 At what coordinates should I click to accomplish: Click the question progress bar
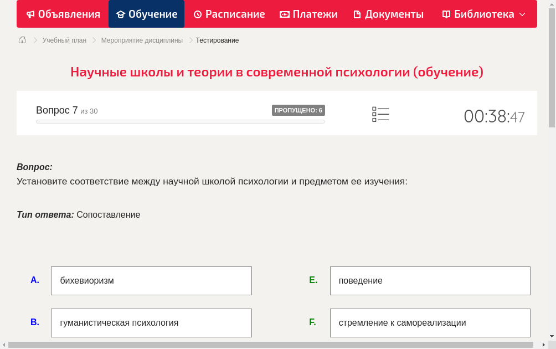[x=180, y=121]
